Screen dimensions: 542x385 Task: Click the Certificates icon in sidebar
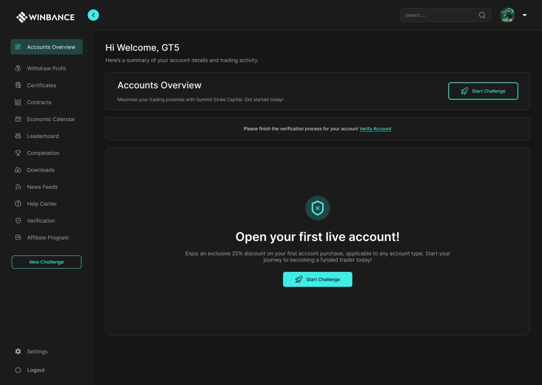(18, 85)
